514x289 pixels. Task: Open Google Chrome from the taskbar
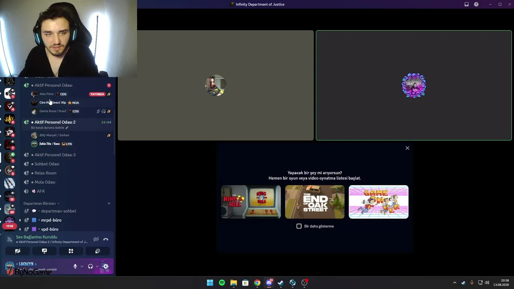pyautogui.click(x=257, y=283)
